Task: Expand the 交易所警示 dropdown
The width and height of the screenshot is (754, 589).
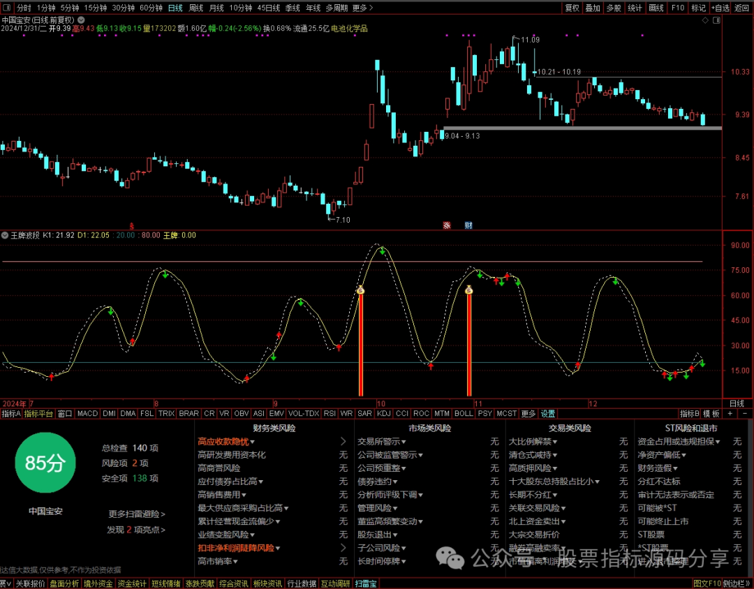Action: tap(404, 442)
